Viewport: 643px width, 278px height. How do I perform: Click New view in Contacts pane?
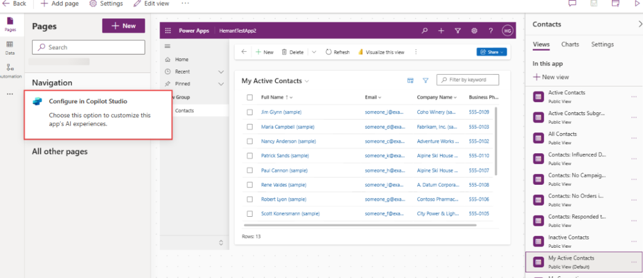[551, 77]
